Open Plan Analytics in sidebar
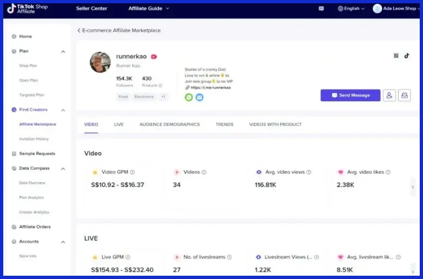This screenshot has width=423, height=279. pyautogui.click(x=31, y=198)
